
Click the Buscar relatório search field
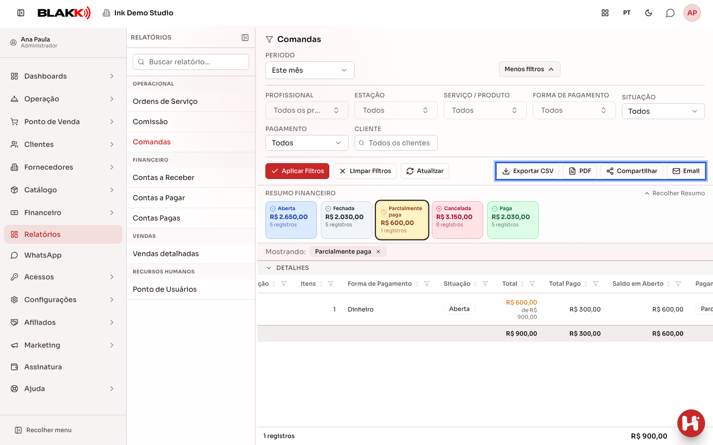click(x=191, y=62)
